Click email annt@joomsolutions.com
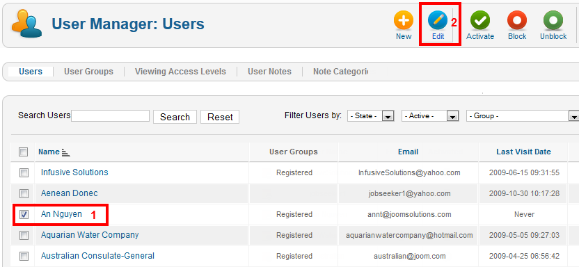Screen dimensions: 579x267 pos(409,214)
